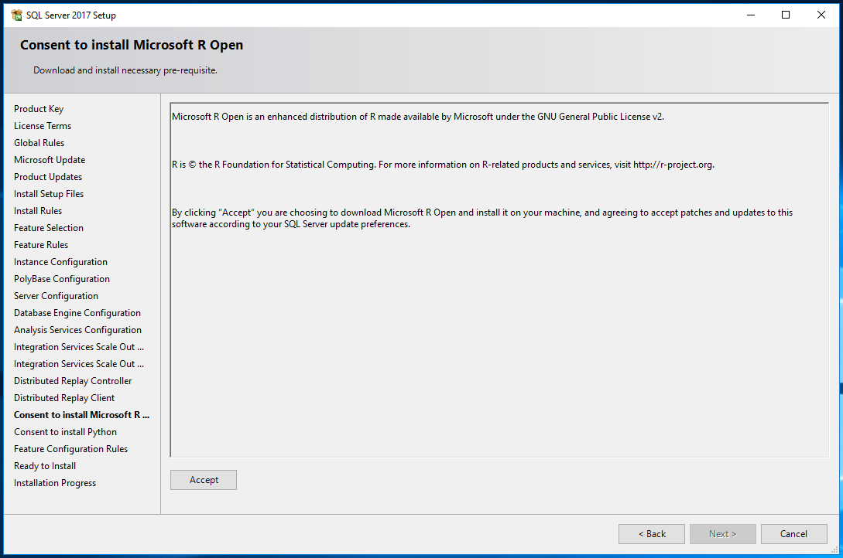Select Feature Selection in step list
The width and height of the screenshot is (843, 558).
click(49, 228)
